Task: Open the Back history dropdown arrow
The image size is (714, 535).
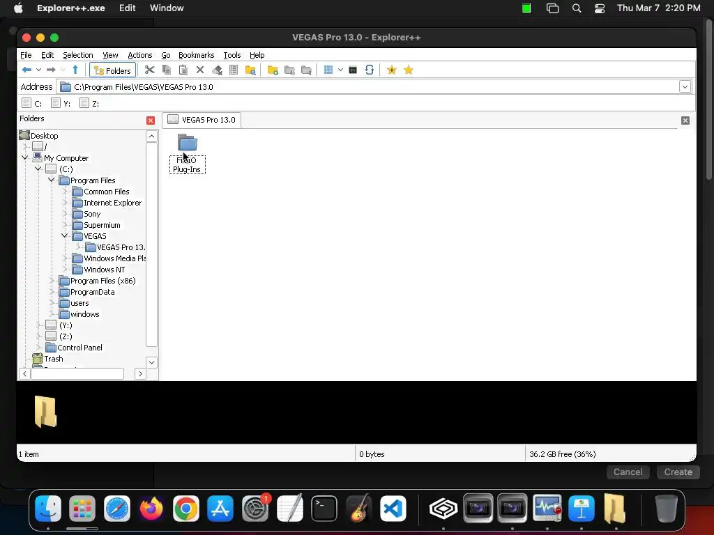Action: click(39, 70)
